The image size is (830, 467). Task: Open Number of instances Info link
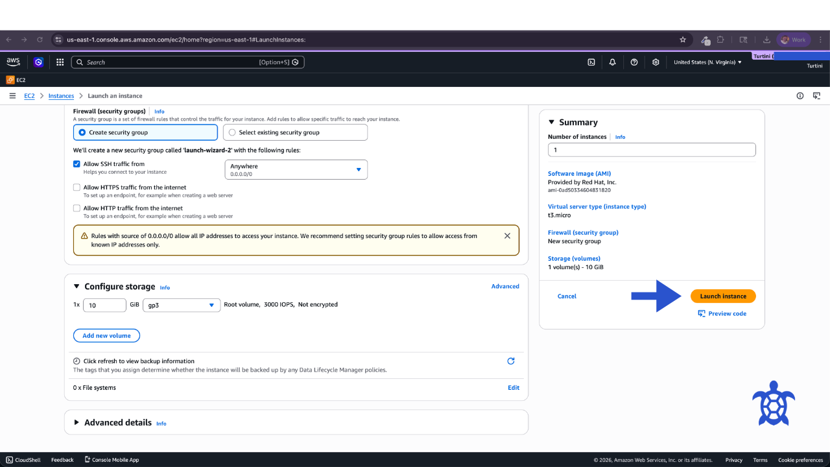pyautogui.click(x=620, y=138)
